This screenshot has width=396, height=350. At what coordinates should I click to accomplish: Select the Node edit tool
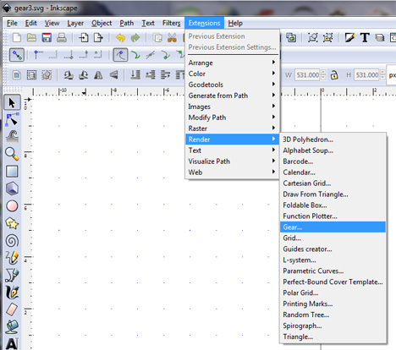click(x=12, y=119)
